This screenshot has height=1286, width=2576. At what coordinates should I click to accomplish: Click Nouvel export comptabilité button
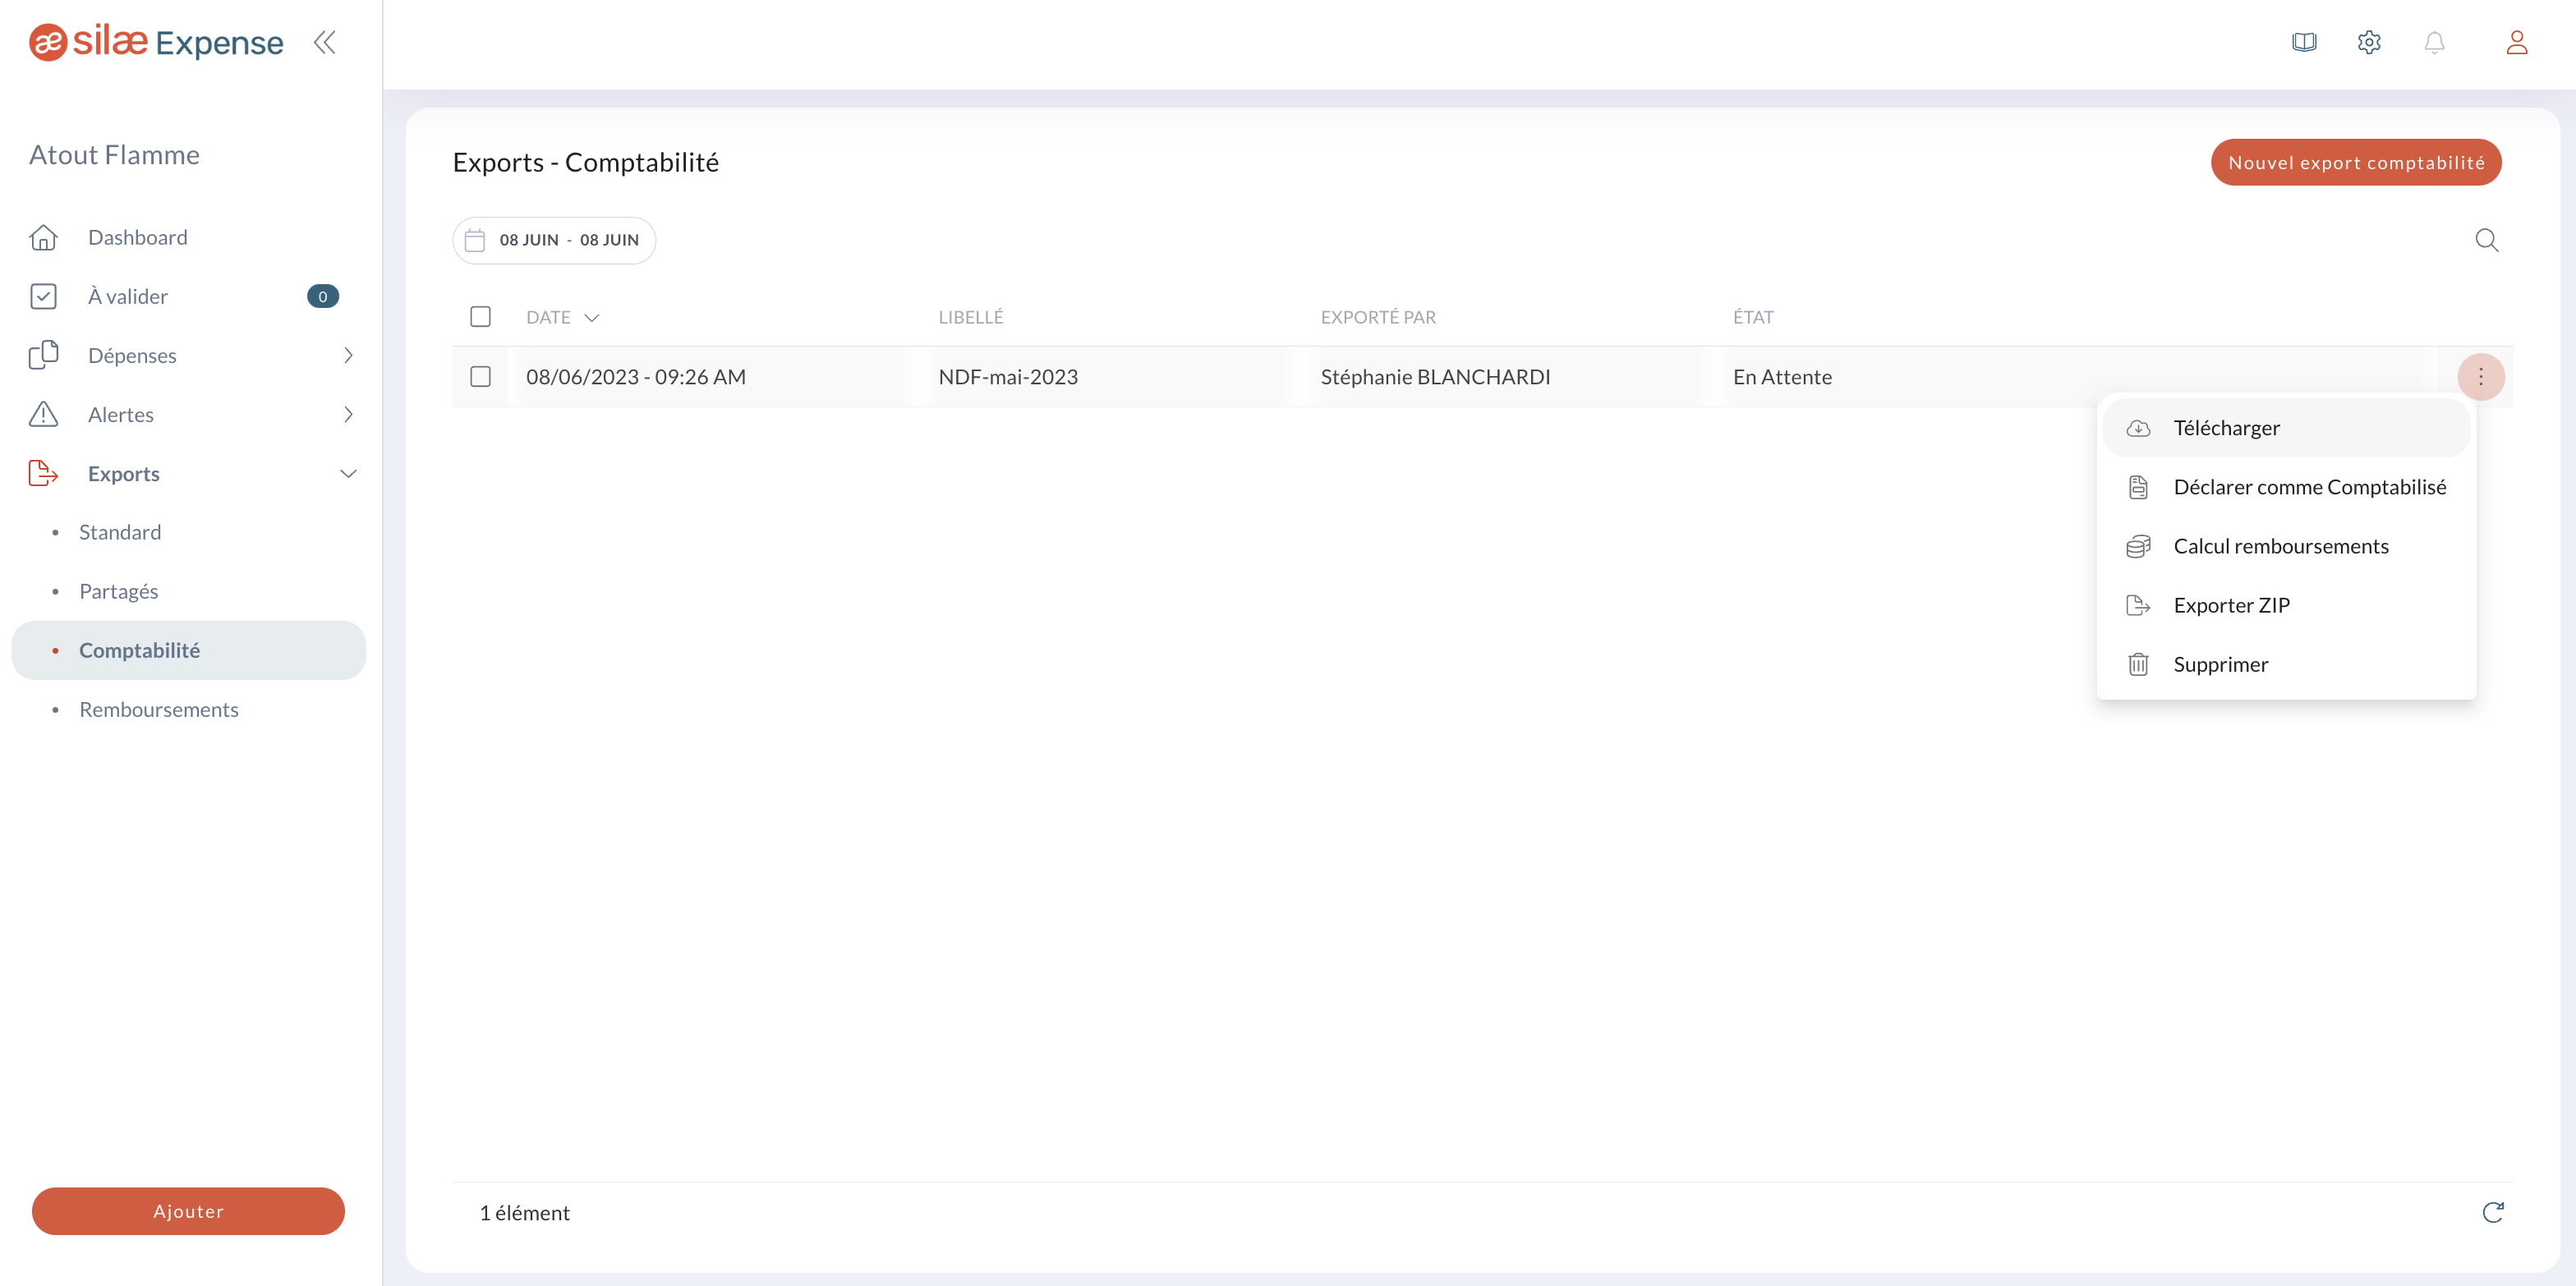point(2356,162)
